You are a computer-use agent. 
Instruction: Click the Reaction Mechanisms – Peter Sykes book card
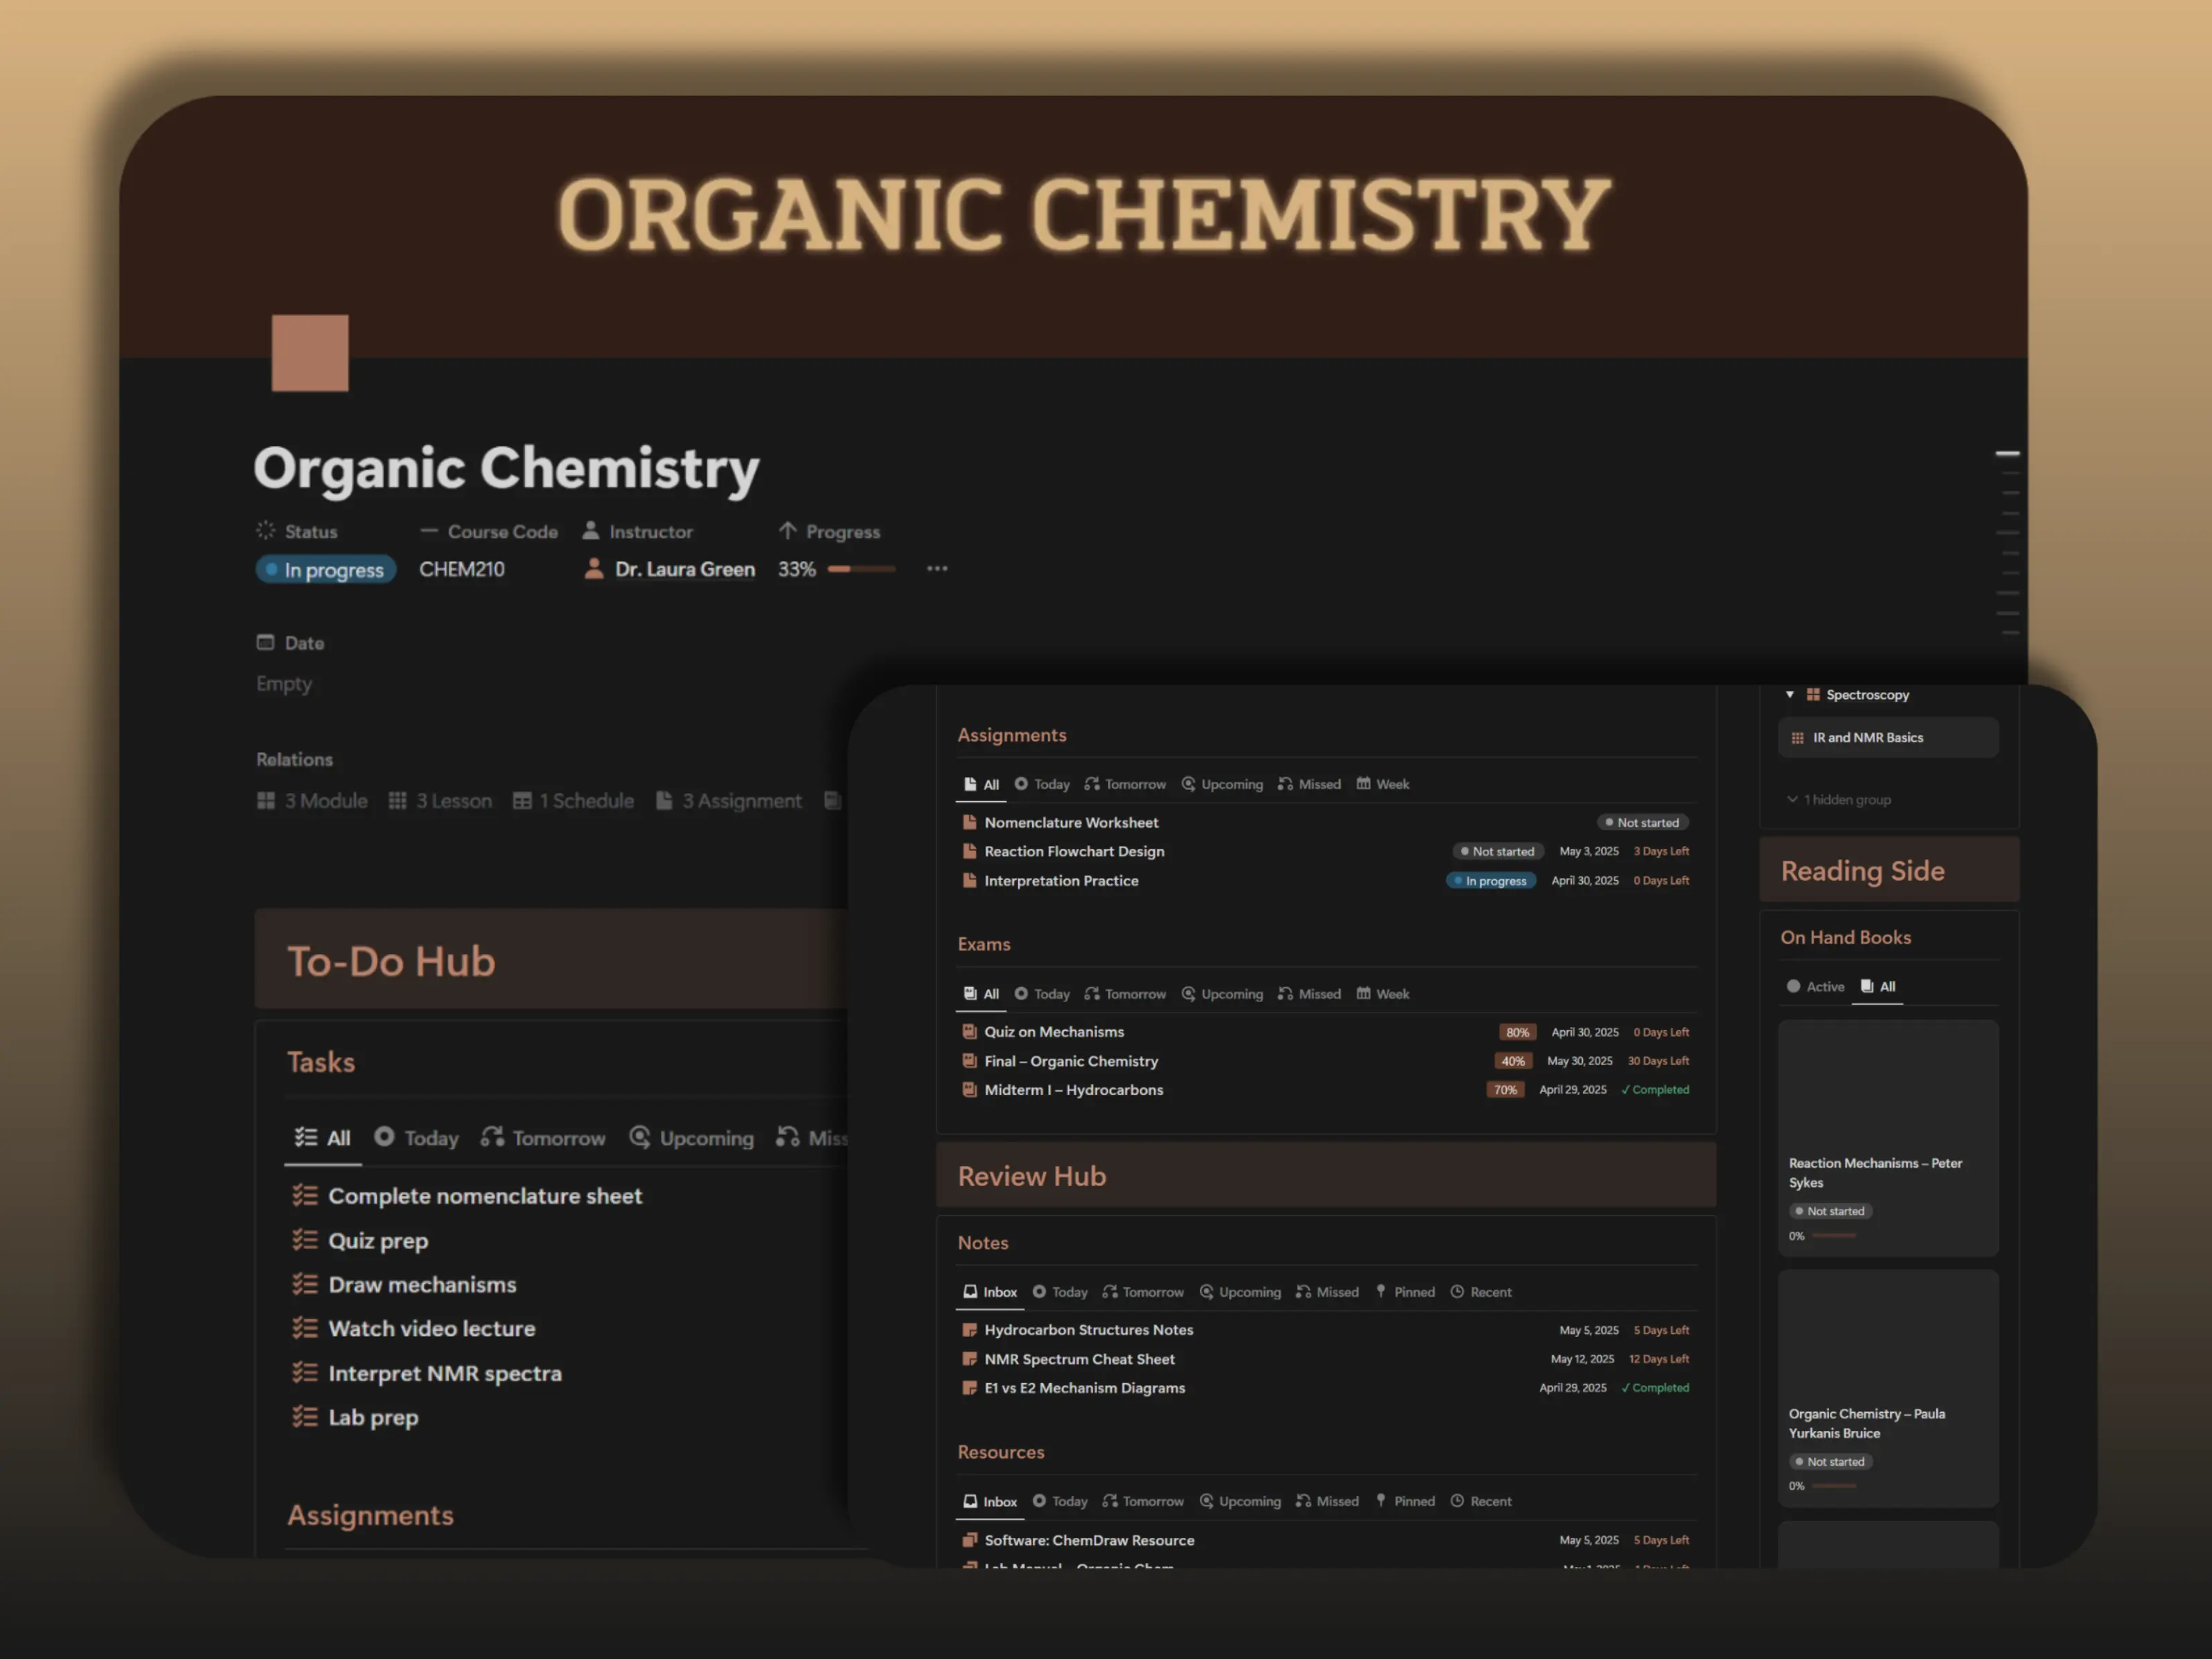1888,1140
